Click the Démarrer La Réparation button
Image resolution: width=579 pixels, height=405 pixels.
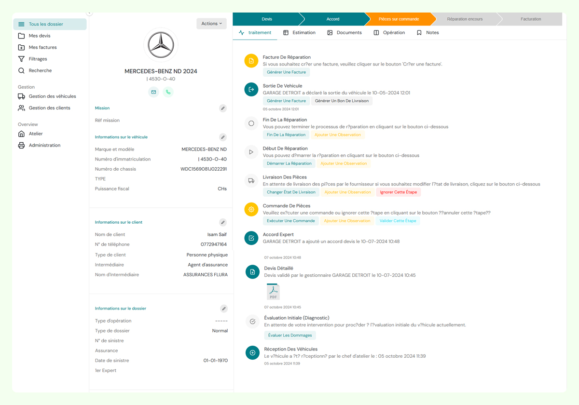289,163
